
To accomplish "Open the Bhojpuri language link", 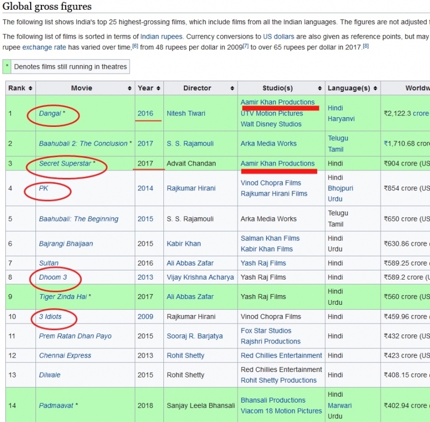I will (x=340, y=188).
